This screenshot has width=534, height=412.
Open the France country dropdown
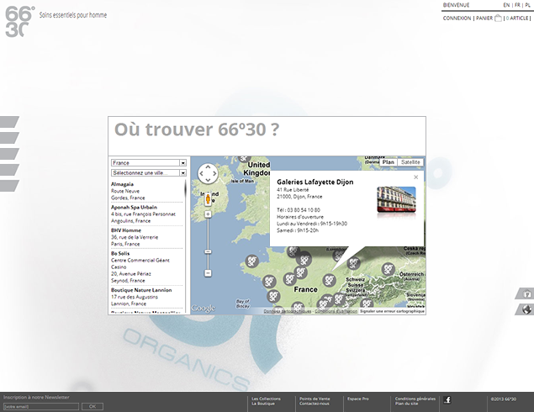point(149,163)
